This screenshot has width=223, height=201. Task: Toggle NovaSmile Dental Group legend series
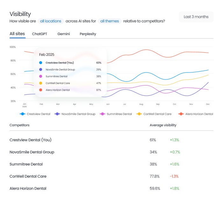pos(75,114)
